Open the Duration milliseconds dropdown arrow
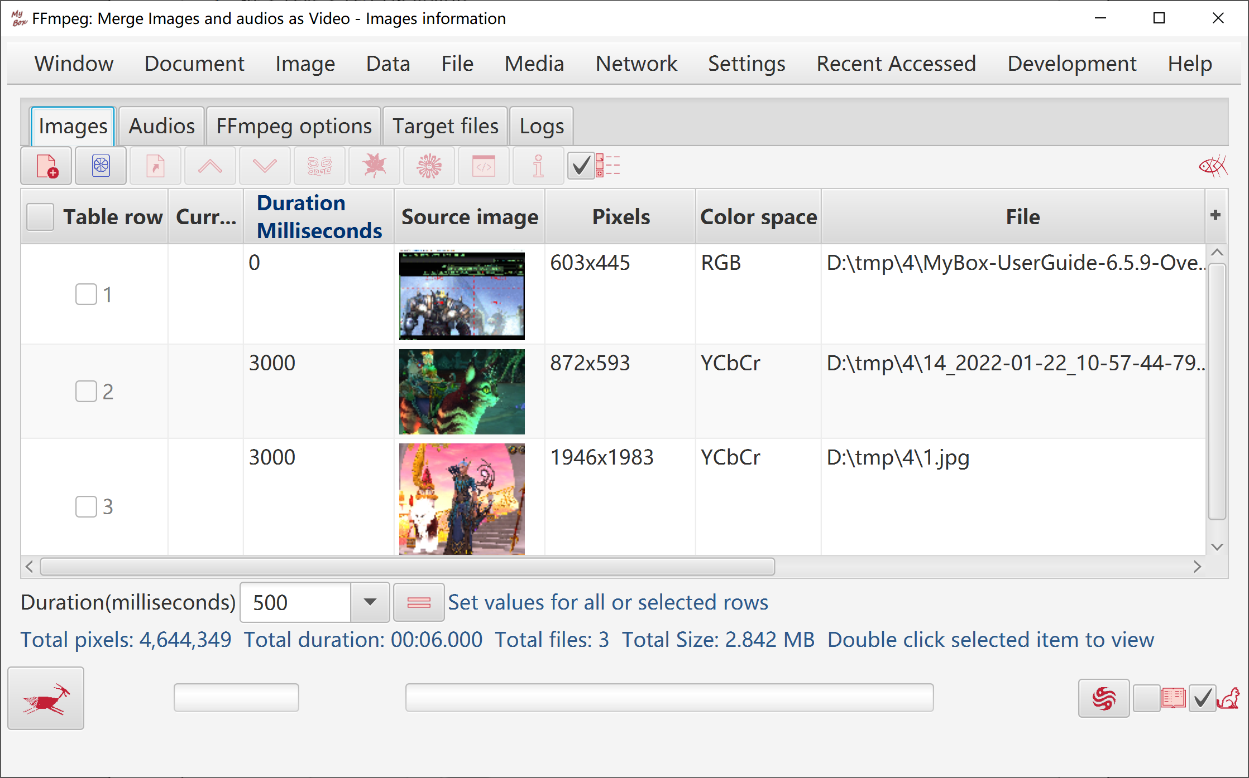Screen dimensions: 1249x778 tap(370, 602)
